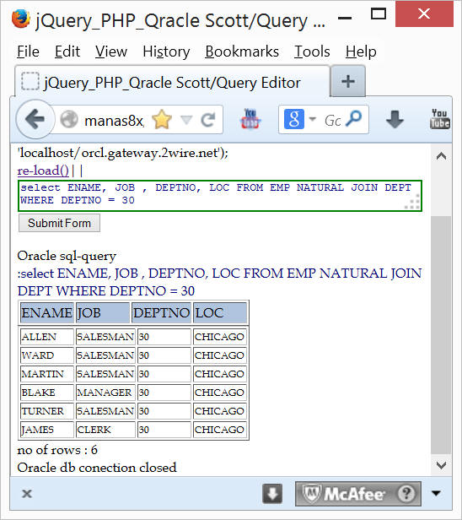Open the History menu
Viewport: 462px width, 520px height.
[x=166, y=51]
